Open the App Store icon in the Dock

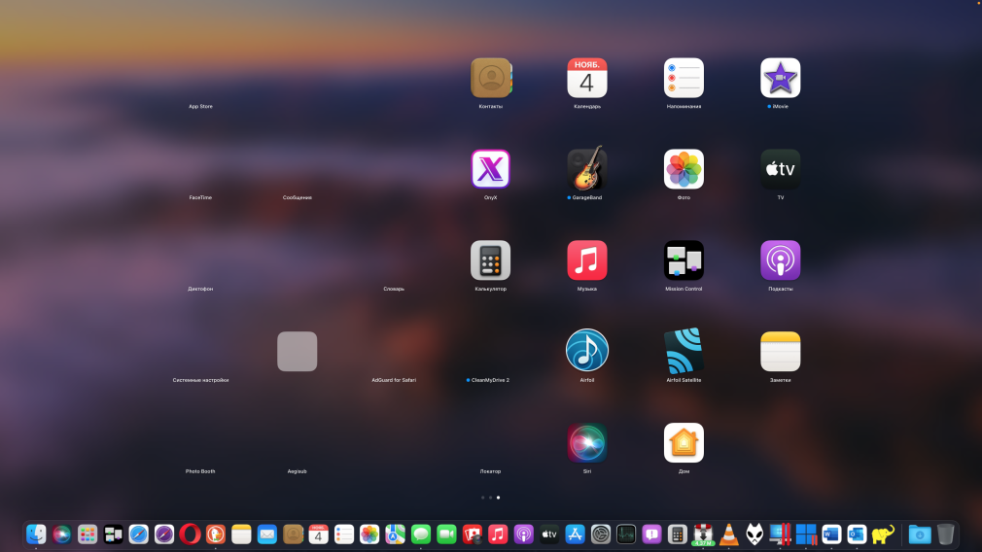click(575, 534)
